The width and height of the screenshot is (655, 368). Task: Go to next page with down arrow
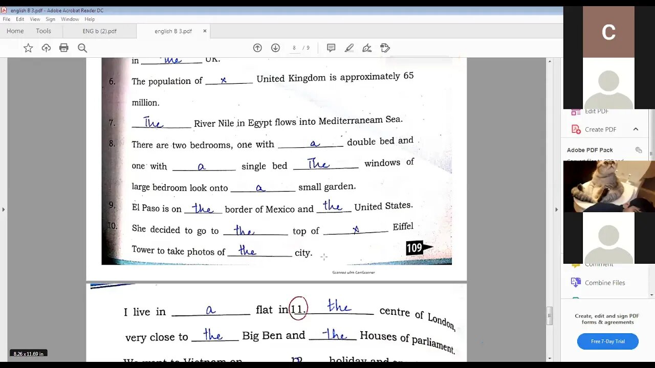point(275,48)
